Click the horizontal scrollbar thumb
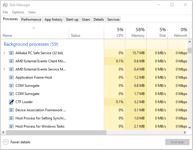Viewport: 193px width, 150px height. [x=56, y=133]
